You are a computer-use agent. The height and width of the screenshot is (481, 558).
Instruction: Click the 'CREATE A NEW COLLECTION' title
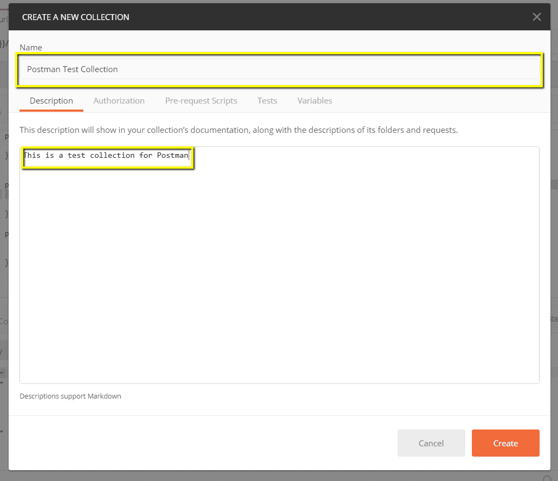click(76, 17)
